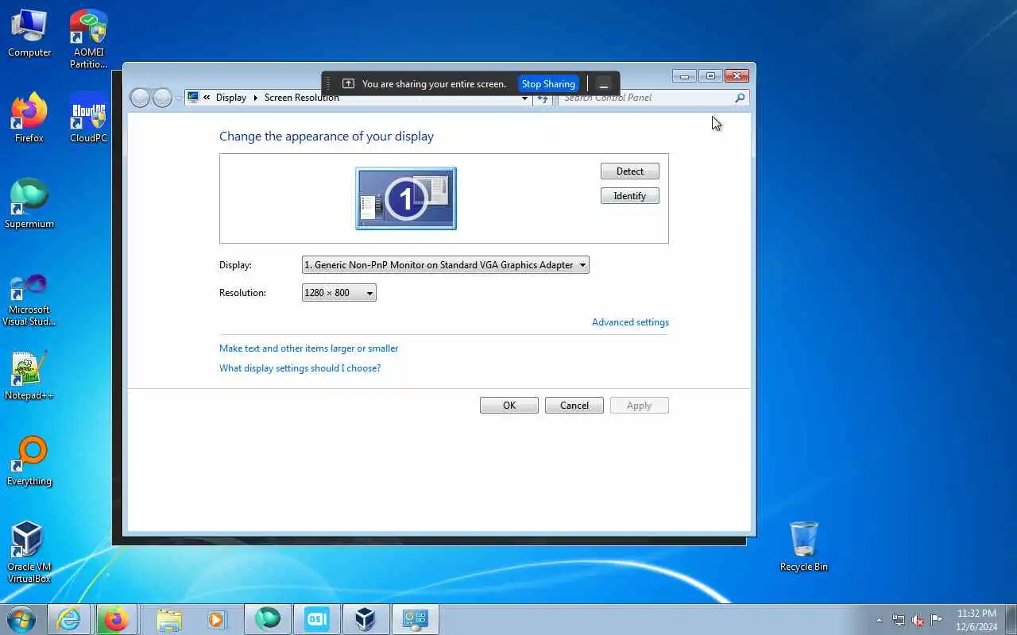Screen dimensions: 1017x635
Task: Focus the Search Control Panel field
Action: [653, 98]
